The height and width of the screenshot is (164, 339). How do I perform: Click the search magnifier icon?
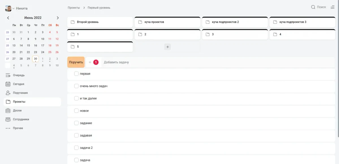(x=313, y=7)
